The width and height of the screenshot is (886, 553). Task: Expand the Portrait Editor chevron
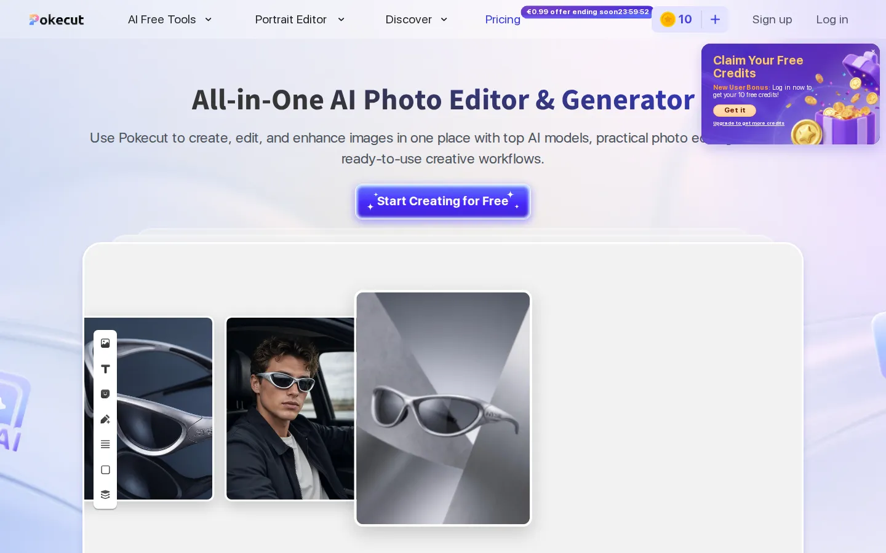(x=341, y=20)
